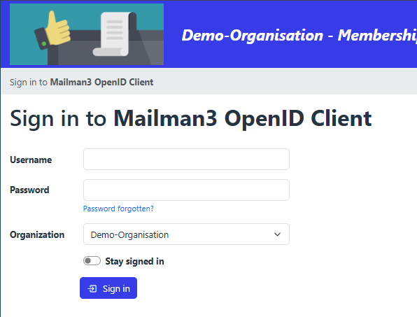The image size is (417, 317).
Task: Focus the Password text field
Action: [186, 190]
